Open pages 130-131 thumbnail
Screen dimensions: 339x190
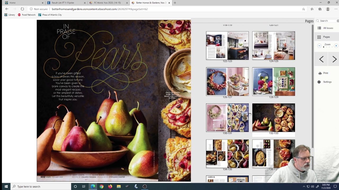228,118
